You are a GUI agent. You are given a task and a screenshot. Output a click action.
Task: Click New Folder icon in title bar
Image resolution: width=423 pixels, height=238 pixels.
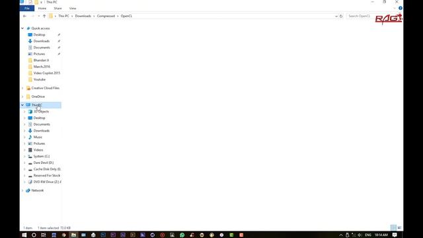point(36,2)
